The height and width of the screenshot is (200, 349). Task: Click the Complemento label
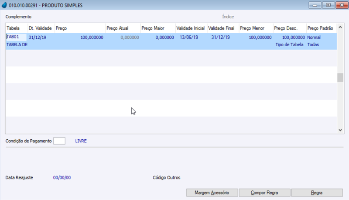pos(18,17)
